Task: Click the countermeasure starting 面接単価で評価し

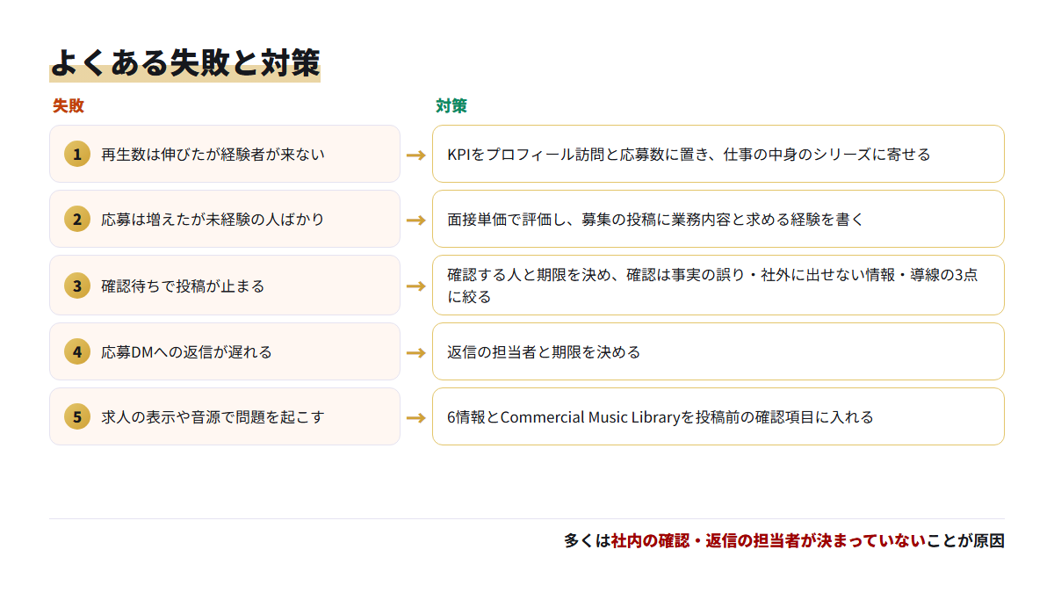Action: (x=718, y=219)
